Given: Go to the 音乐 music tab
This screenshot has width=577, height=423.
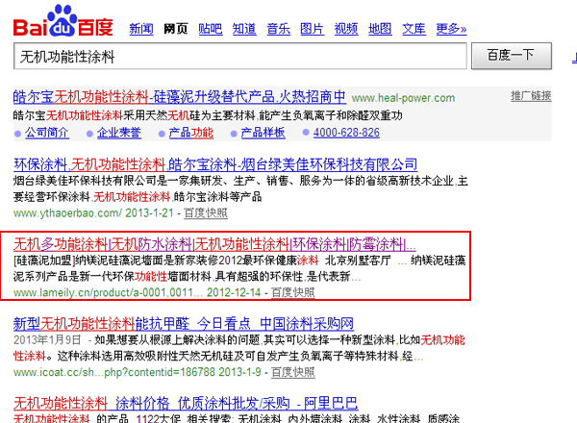Looking at the screenshot, I should [x=278, y=29].
